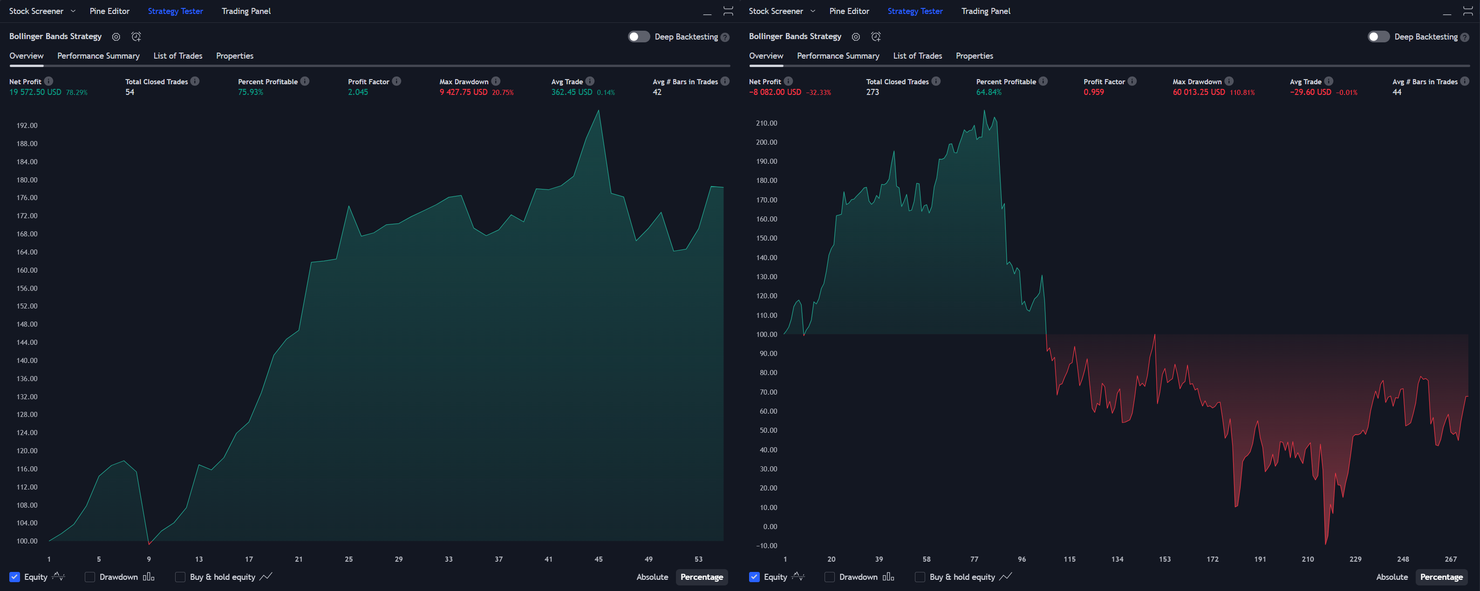Click left panel replay target icon beside gear
The height and width of the screenshot is (591, 1480).
click(136, 37)
